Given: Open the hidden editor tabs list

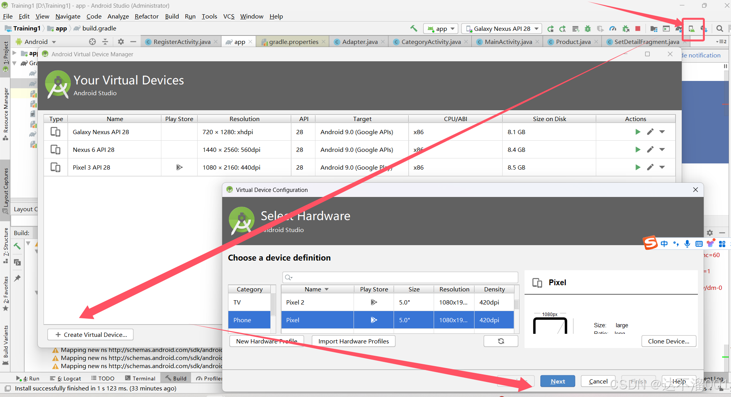Looking at the screenshot, I should (721, 42).
